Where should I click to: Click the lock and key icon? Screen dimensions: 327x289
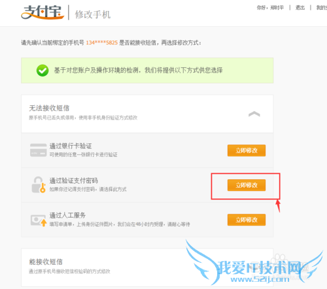pos(39,185)
